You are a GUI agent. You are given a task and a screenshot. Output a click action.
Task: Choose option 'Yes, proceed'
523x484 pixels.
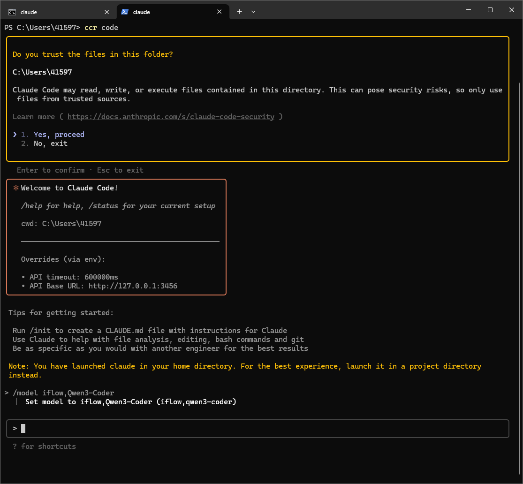[x=59, y=135]
